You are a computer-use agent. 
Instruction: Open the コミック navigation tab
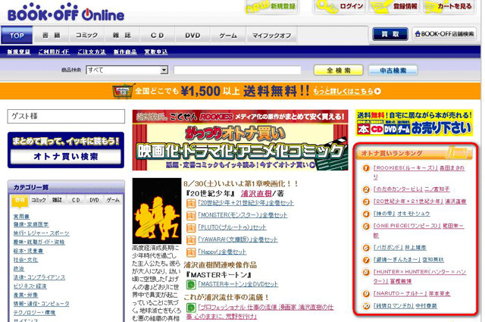[86, 36]
